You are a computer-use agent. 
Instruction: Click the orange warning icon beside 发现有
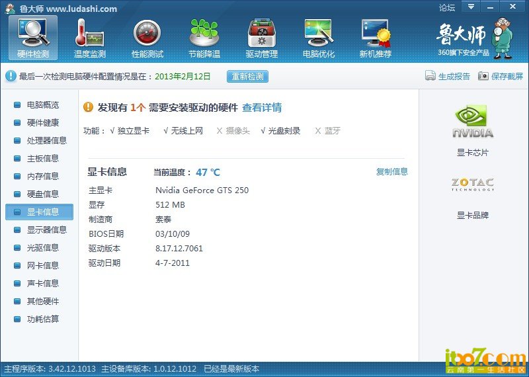click(88, 107)
